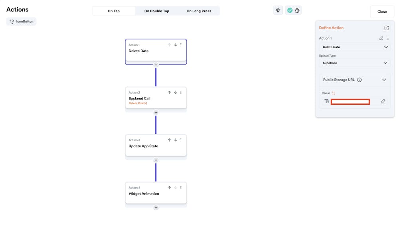Click the IconButton widget chip

click(22, 21)
